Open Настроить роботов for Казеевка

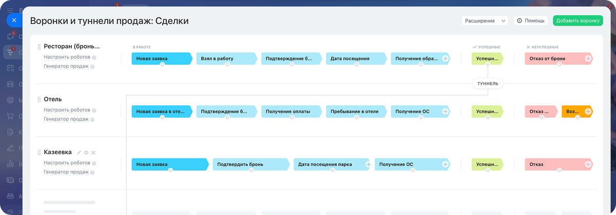click(x=67, y=163)
